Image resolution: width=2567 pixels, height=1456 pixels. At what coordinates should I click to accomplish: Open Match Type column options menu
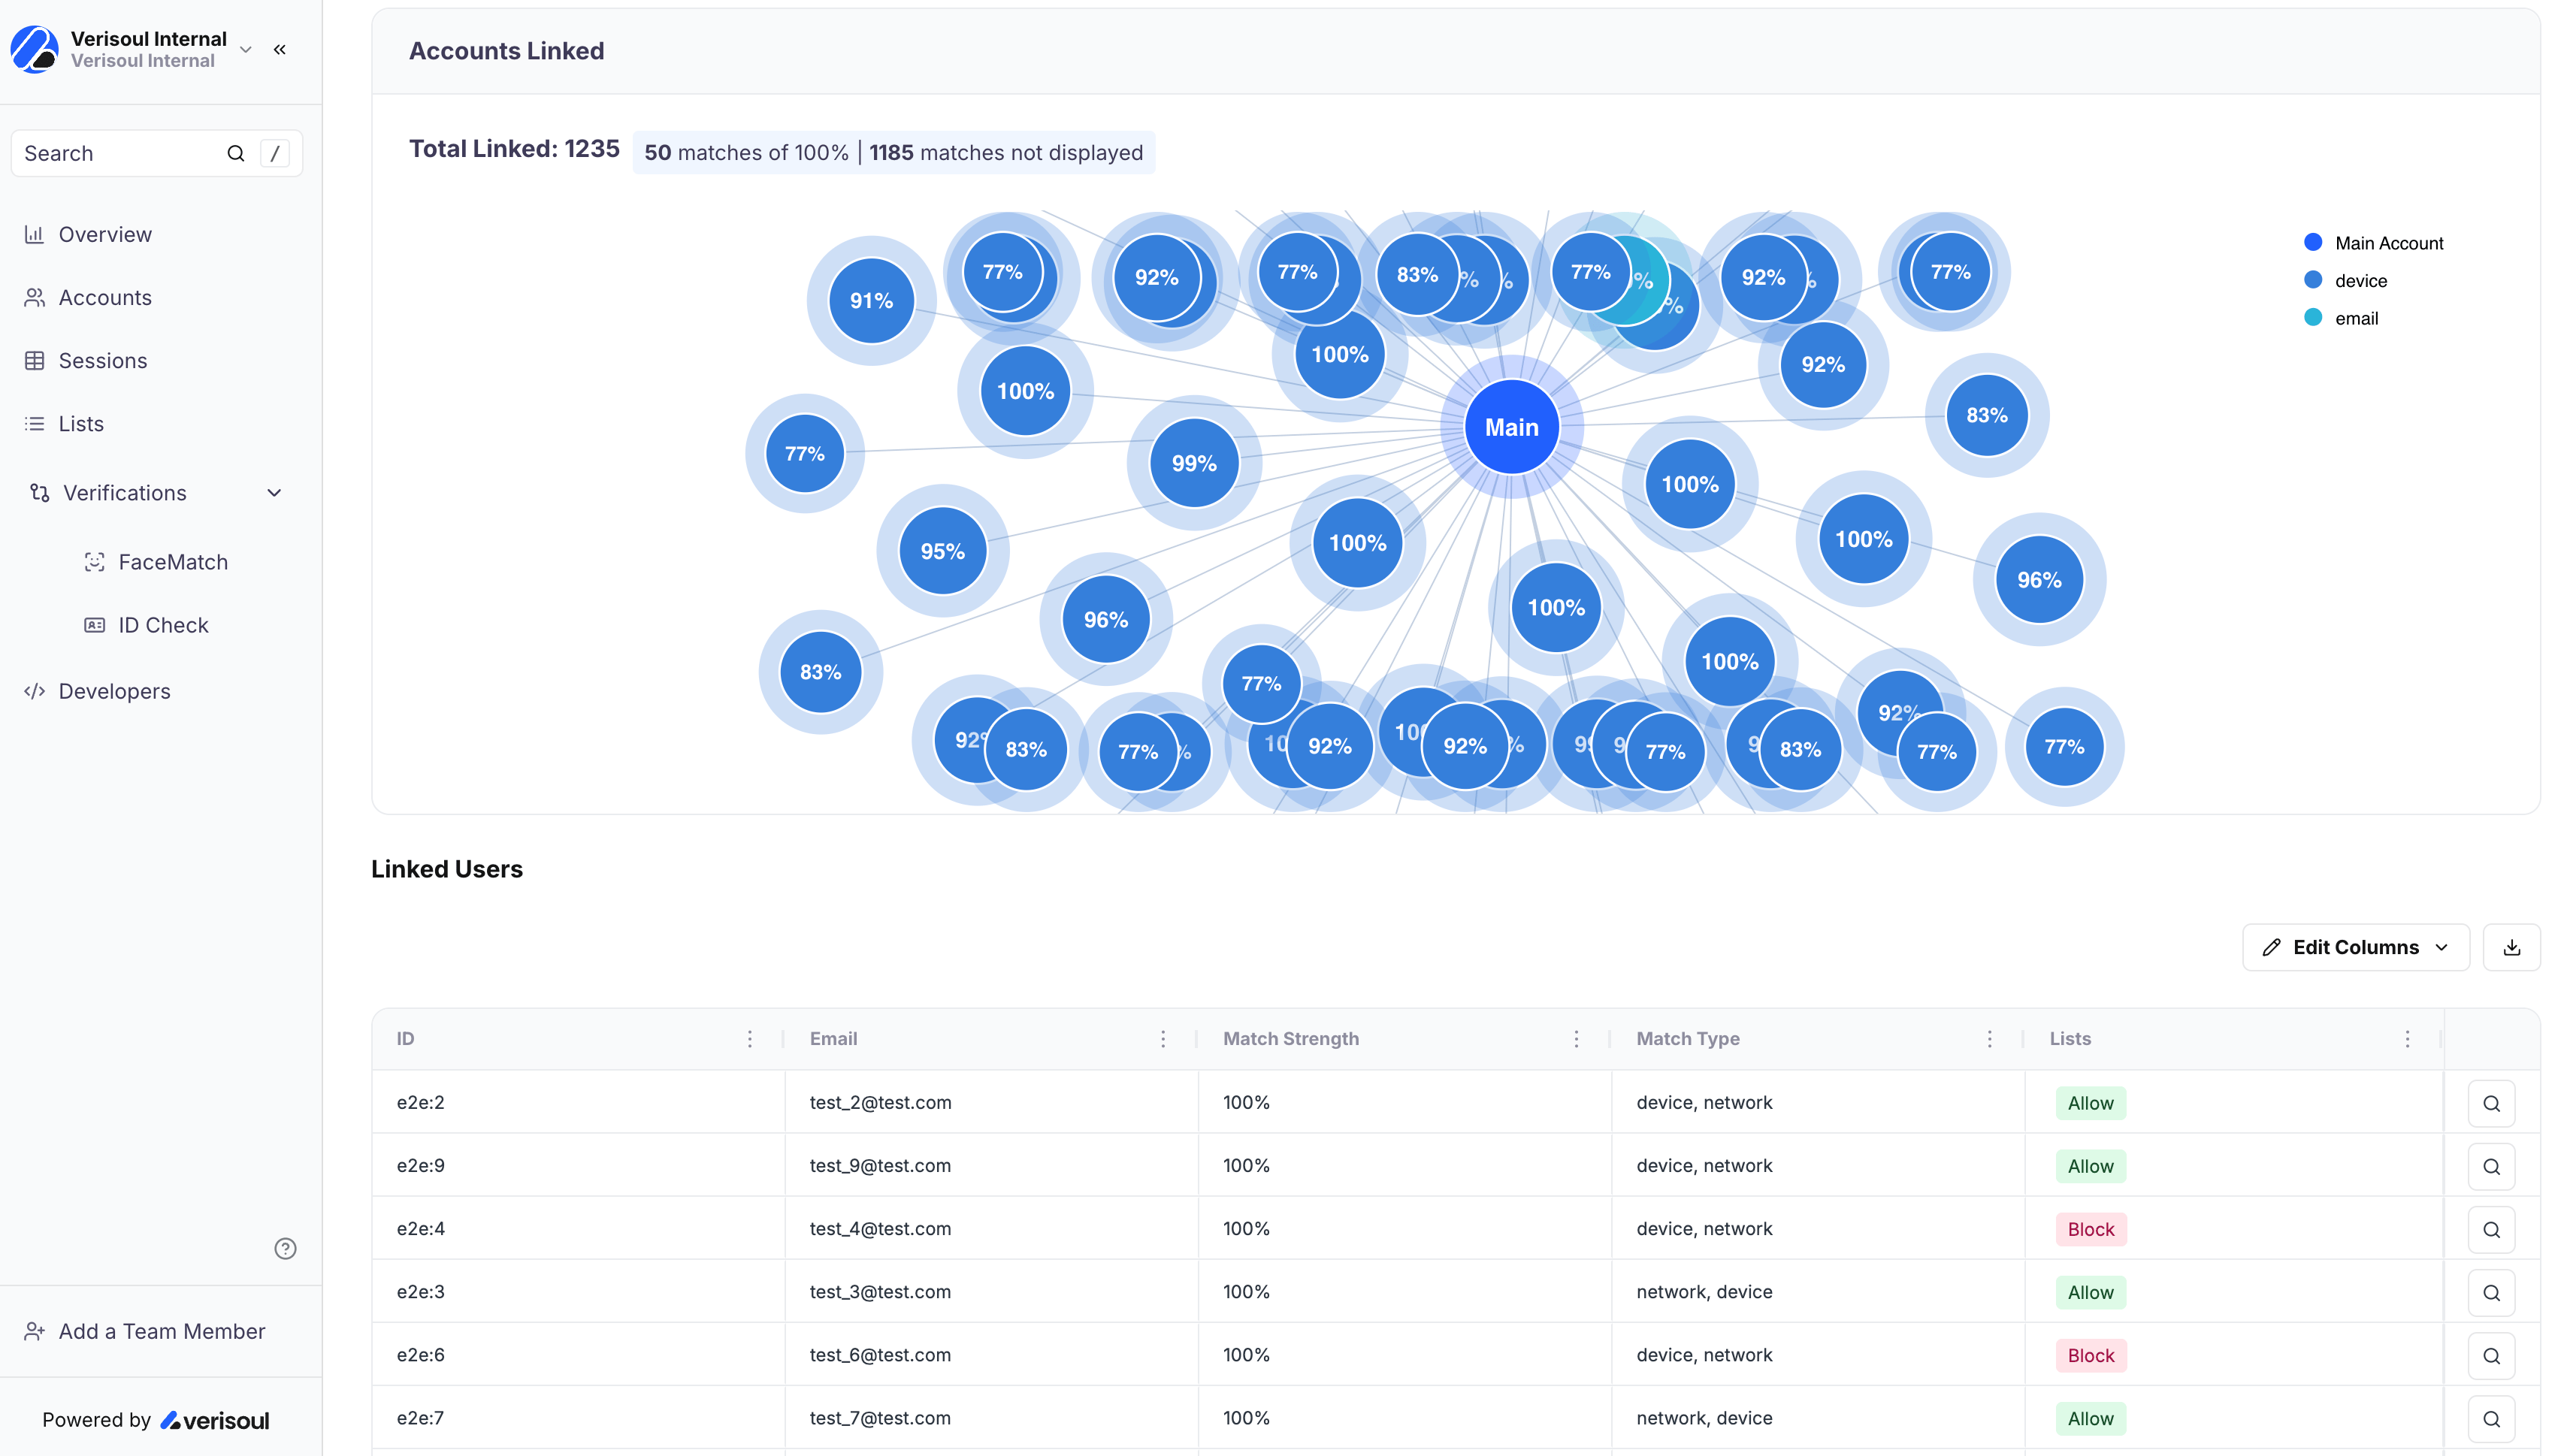pyautogui.click(x=1989, y=1039)
